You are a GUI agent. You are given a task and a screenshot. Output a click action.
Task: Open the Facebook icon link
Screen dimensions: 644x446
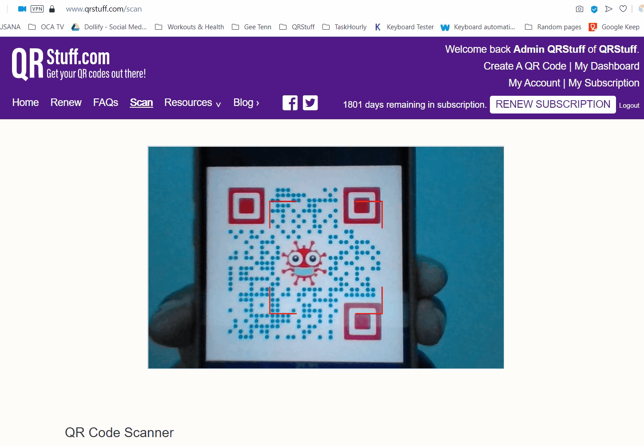[x=290, y=103]
